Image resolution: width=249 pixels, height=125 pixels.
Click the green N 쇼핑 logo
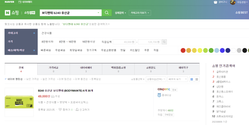coord(12,13)
